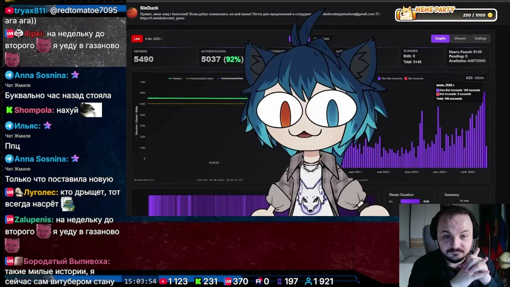
Task: Click the stream clock showing 15:03:54
Action: pyautogui.click(x=140, y=281)
